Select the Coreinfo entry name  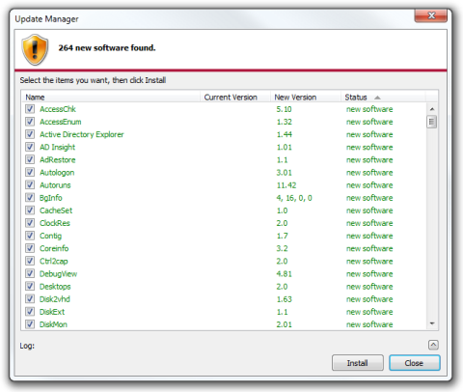(x=54, y=248)
